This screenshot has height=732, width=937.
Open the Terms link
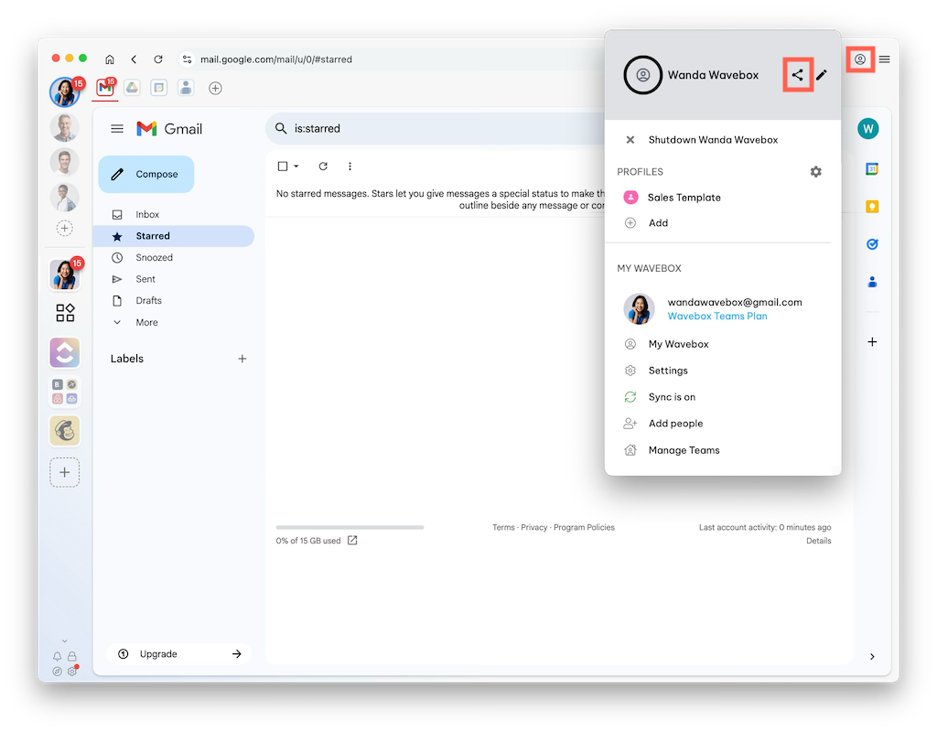[503, 527]
